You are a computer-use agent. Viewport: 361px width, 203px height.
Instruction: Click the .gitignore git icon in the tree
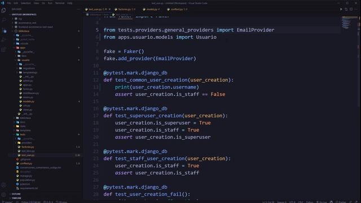tap(17, 159)
